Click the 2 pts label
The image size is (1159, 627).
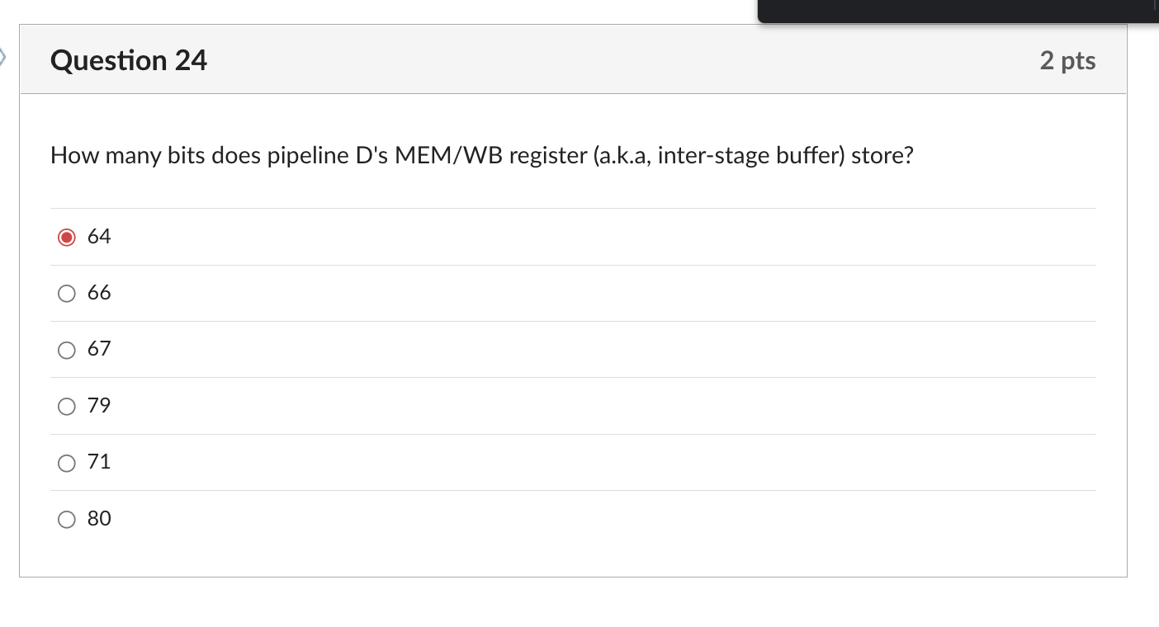(1068, 60)
